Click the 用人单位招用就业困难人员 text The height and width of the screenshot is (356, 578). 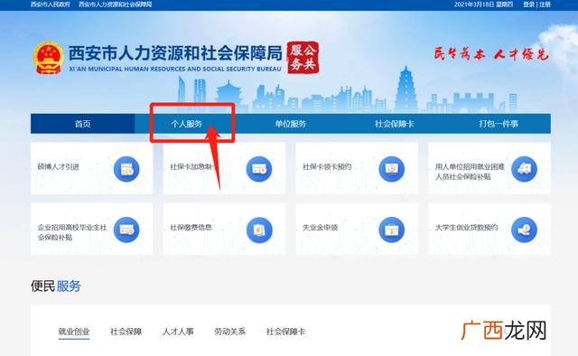click(x=470, y=172)
